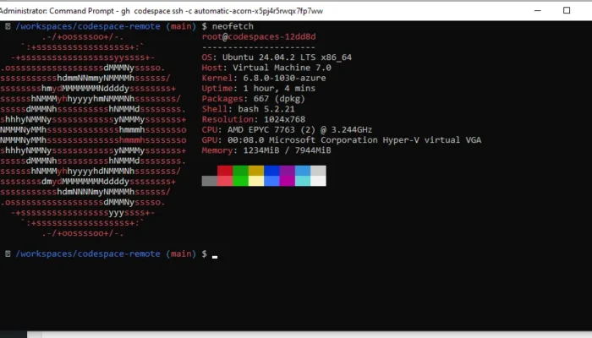Click the blinking cursor at the bottom prompt

pyautogui.click(x=215, y=257)
